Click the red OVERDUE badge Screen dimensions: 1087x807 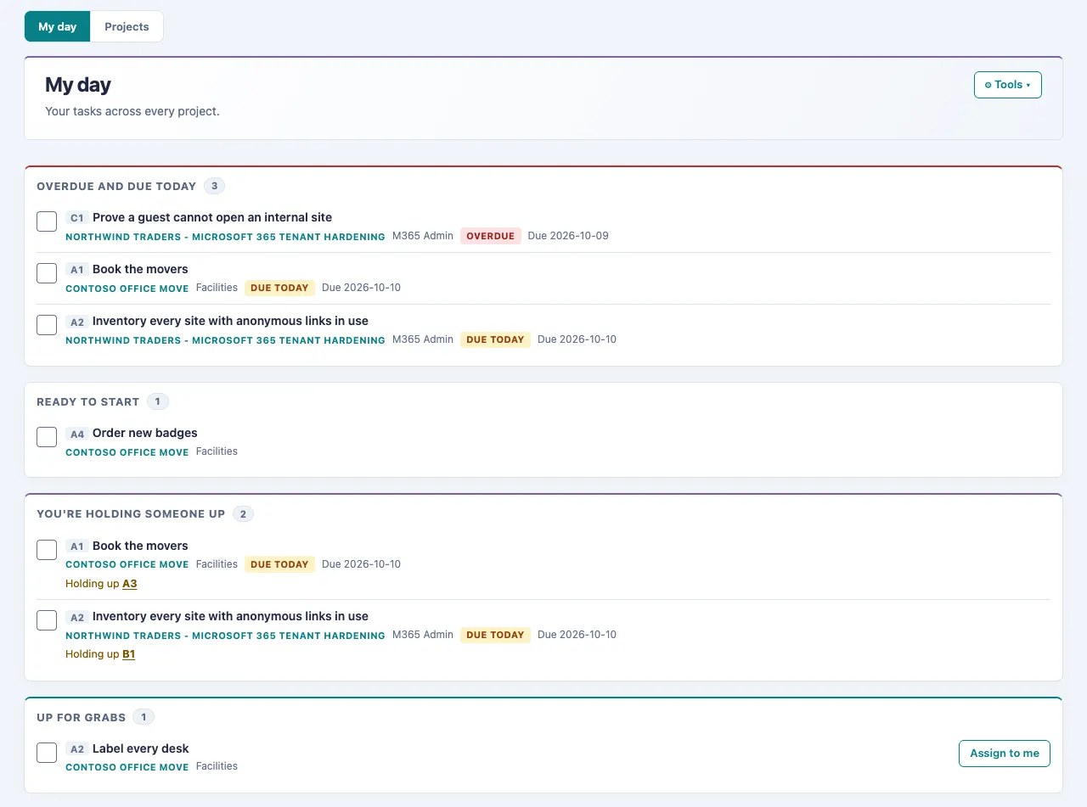(x=491, y=236)
